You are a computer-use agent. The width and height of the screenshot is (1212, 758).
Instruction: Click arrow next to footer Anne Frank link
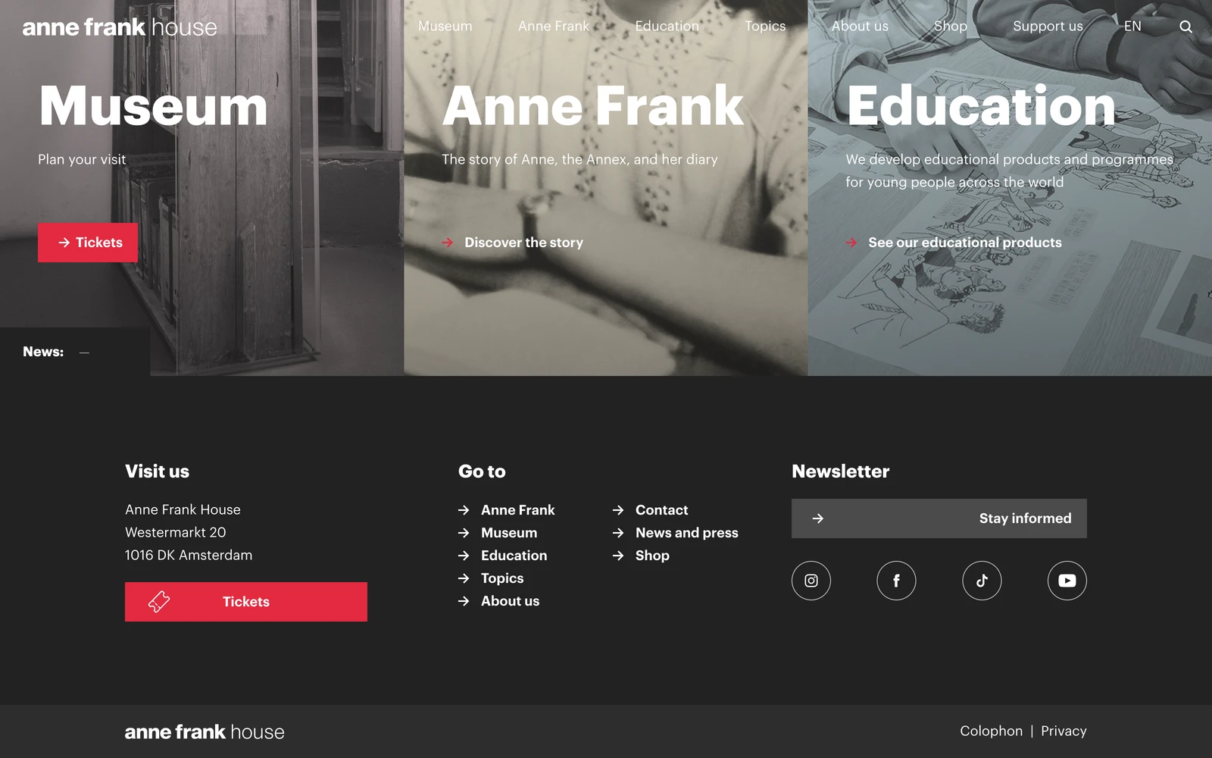coord(464,510)
